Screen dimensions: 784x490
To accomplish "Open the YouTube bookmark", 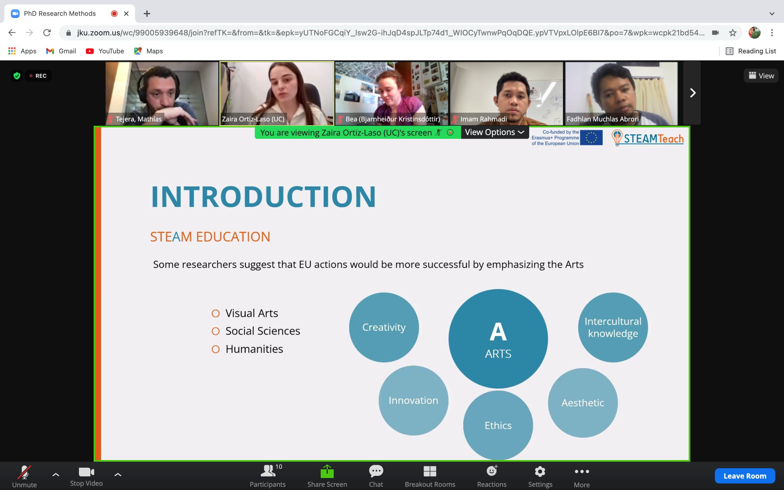I will coord(105,51).
